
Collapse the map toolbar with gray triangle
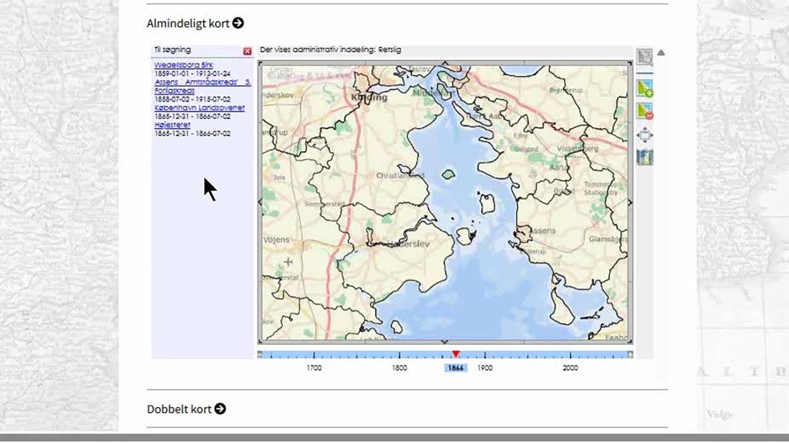coord(661,53)
